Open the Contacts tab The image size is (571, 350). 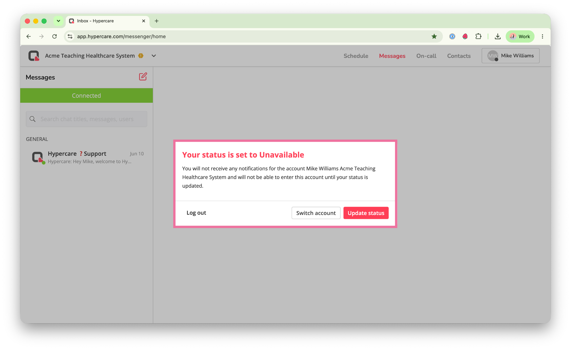pos(459,56)
